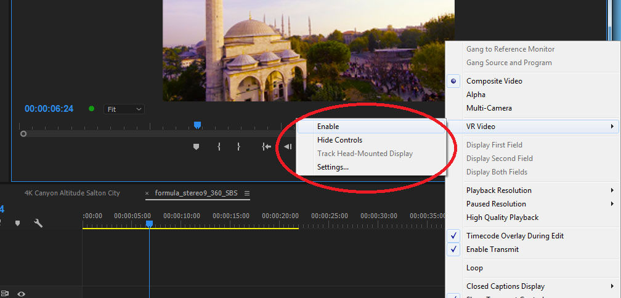This screenshot has width=621, height=298.
Task: Click the Step Back one frame icon
Action: click(288, 147)
